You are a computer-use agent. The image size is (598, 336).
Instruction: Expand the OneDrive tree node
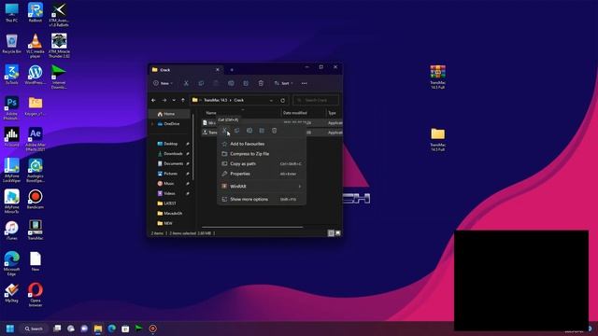pos(152,124)
